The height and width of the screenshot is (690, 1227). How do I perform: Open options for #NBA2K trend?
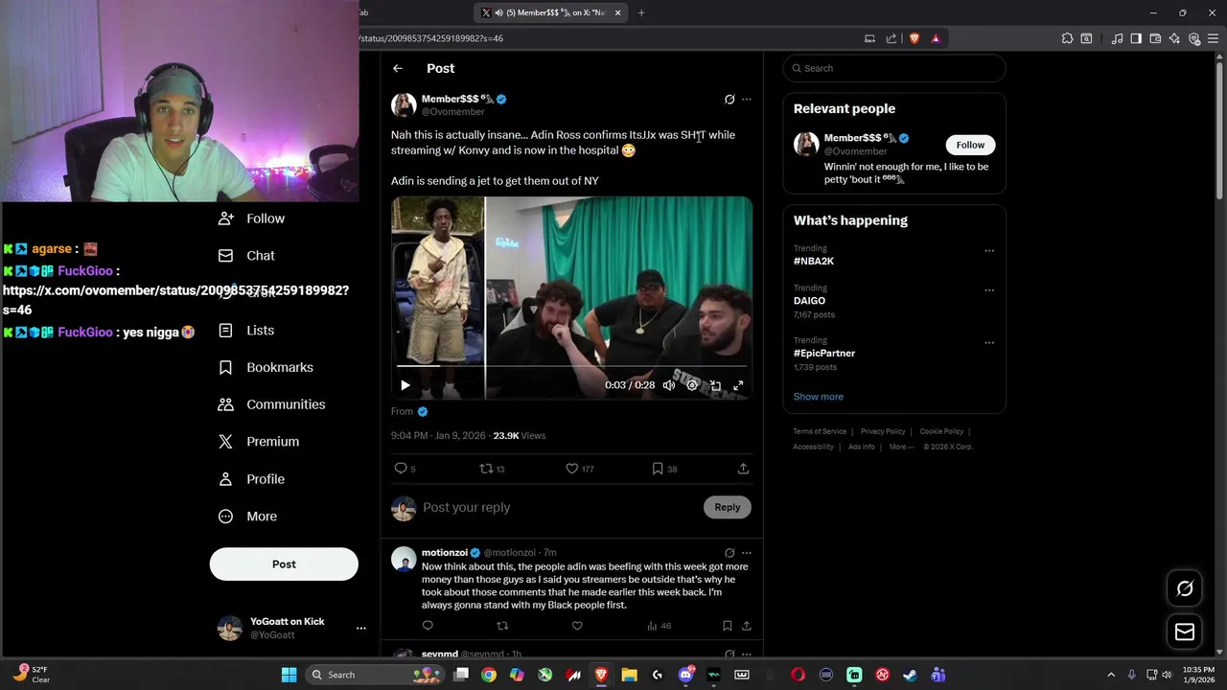[989, 251]
